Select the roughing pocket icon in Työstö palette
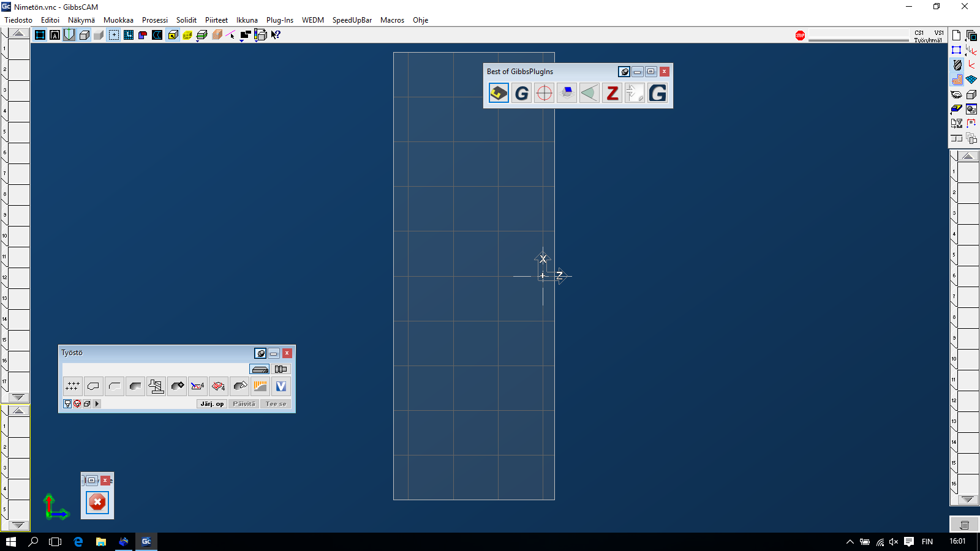This screenshot has height=551, width=980. [135, 386]
